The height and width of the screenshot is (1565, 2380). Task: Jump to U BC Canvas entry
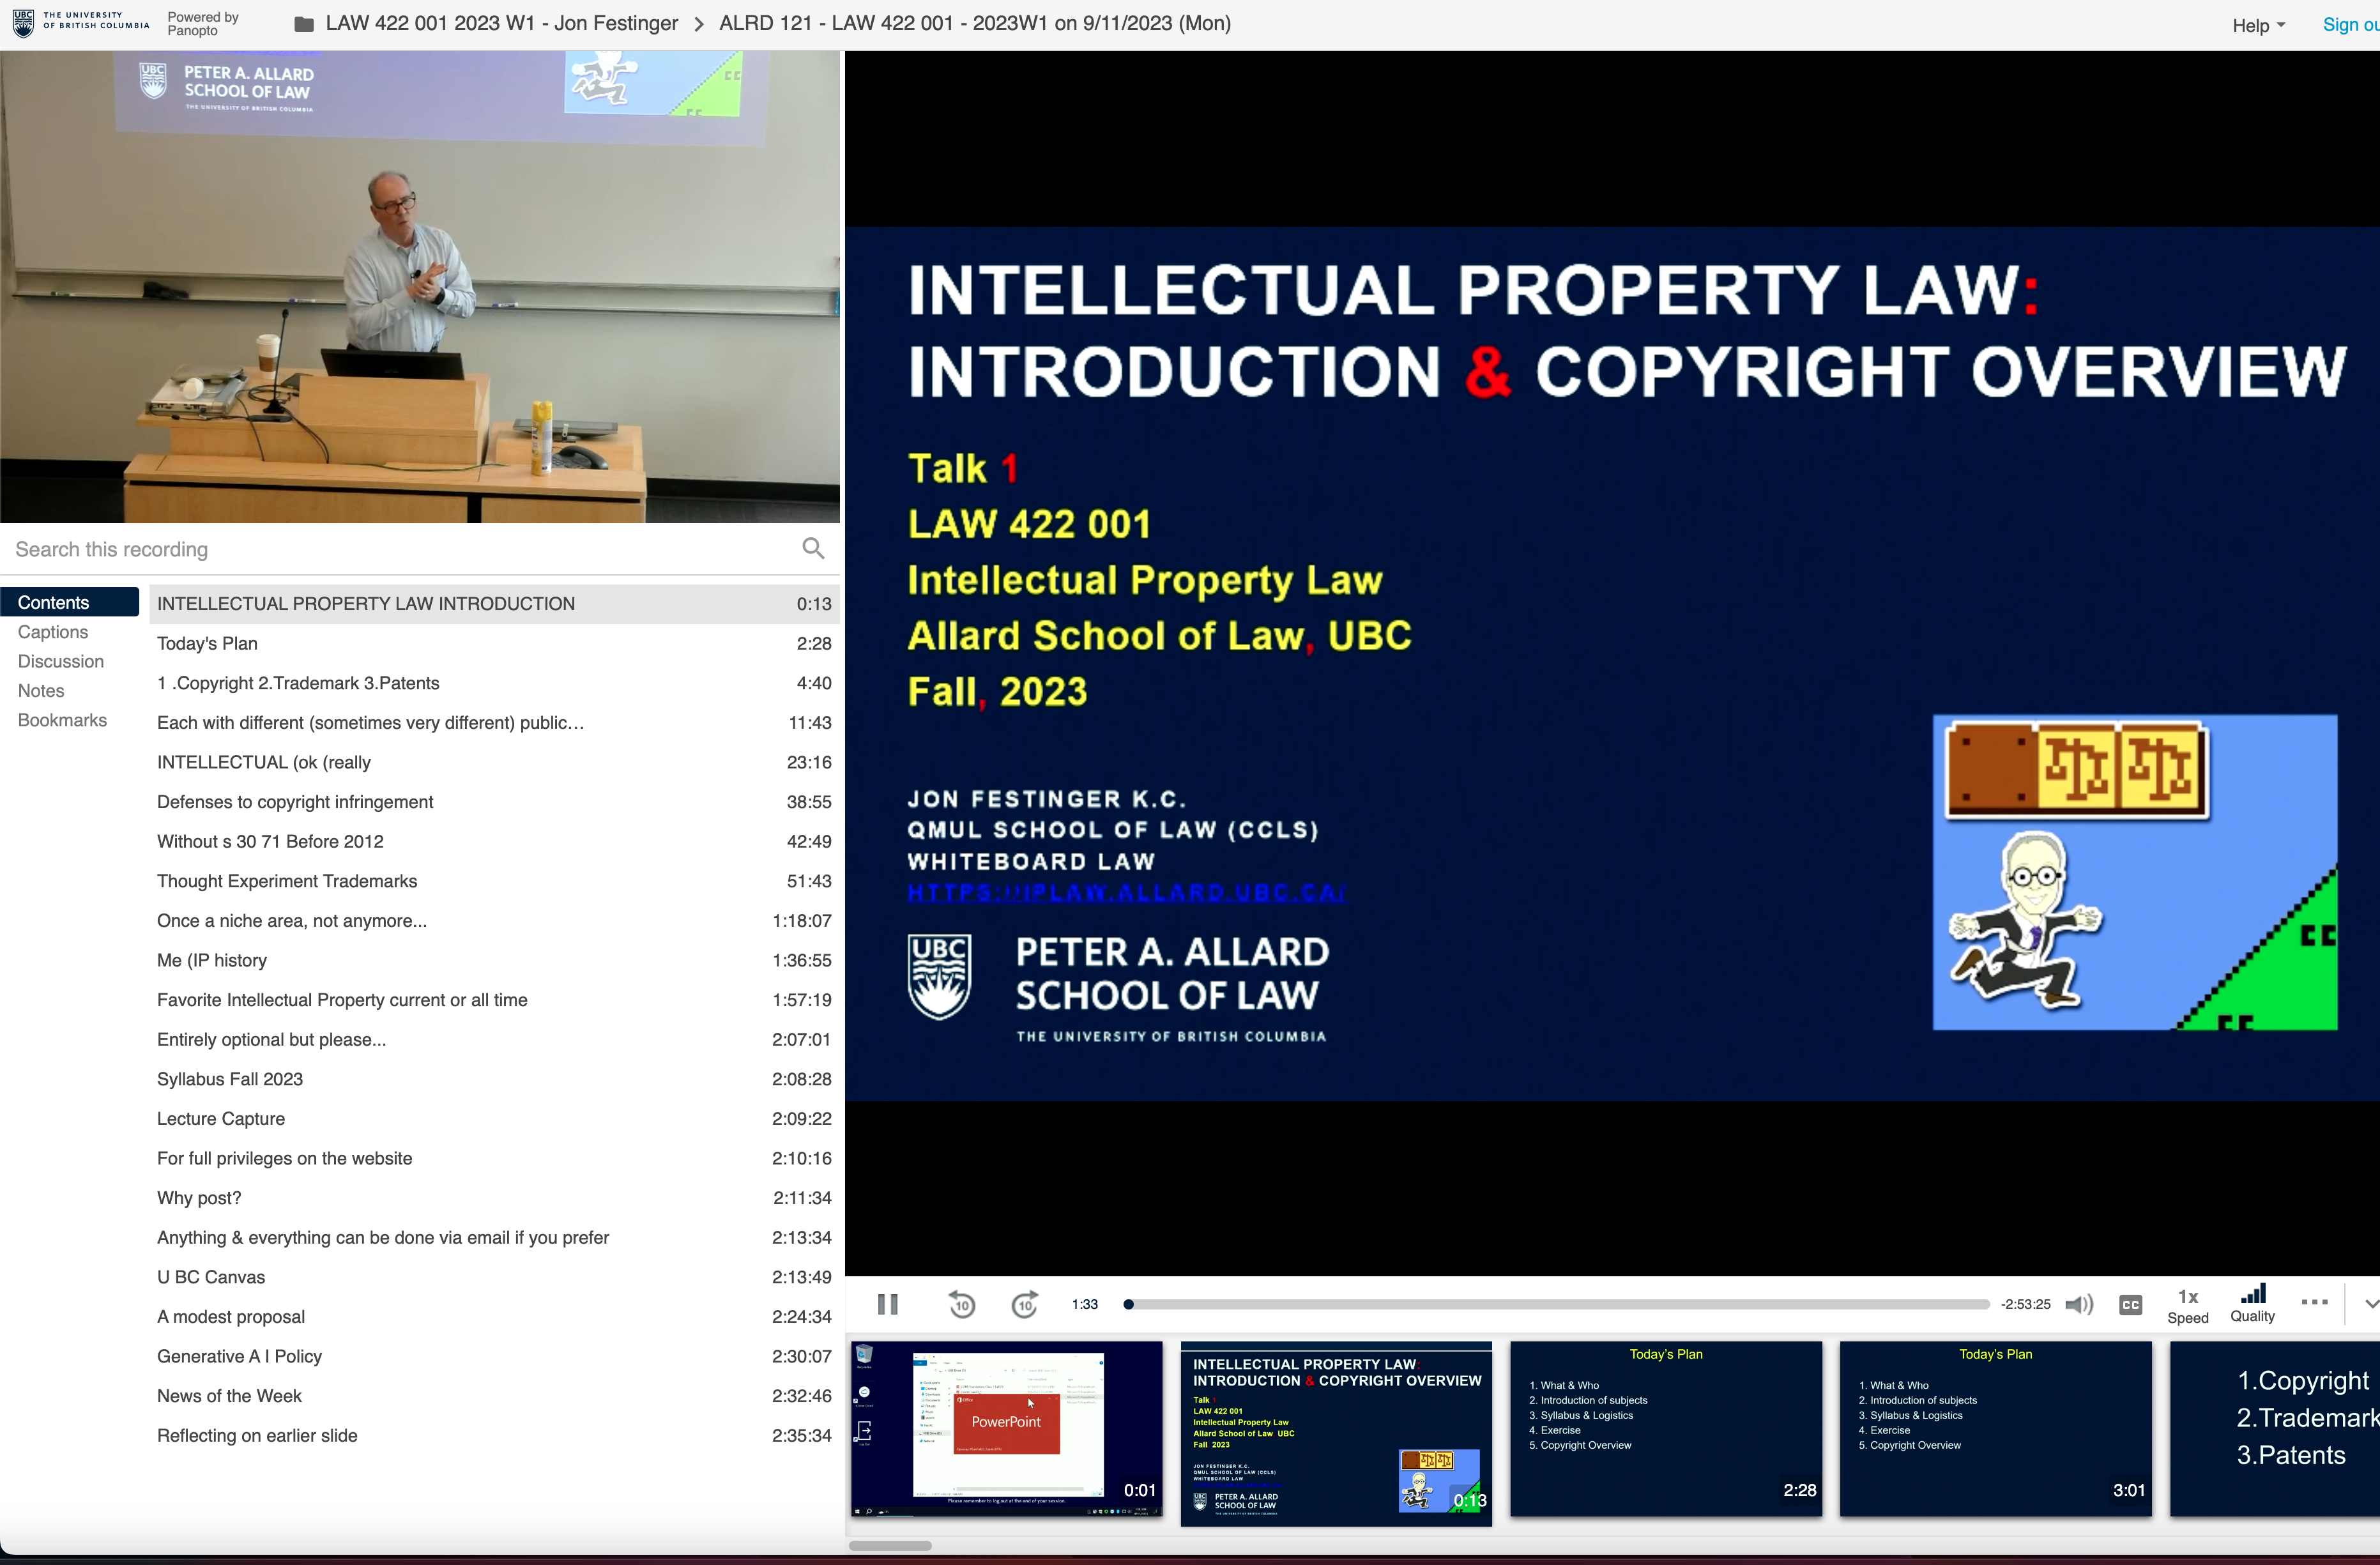click(x=494, y=1277)
